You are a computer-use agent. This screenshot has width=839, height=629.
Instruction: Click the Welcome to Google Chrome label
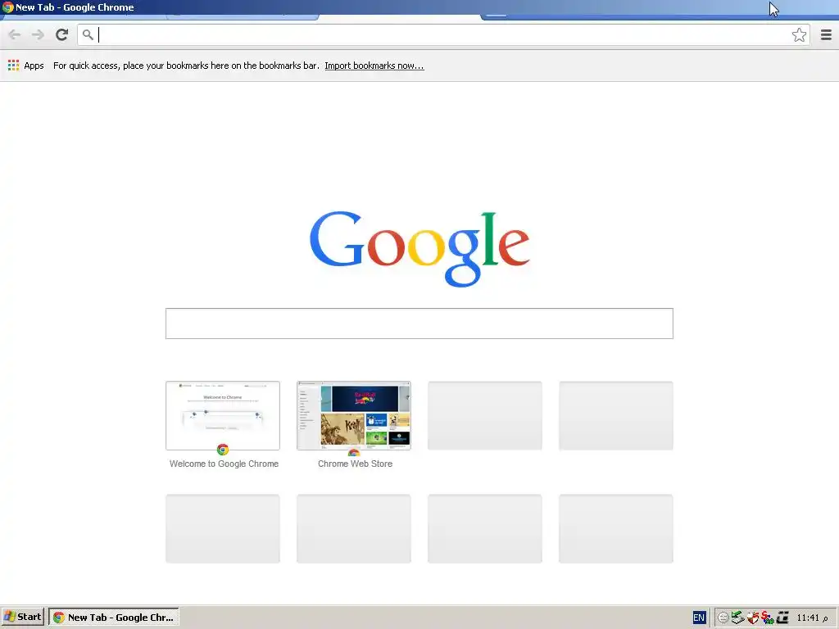click(x=224, y=464)
